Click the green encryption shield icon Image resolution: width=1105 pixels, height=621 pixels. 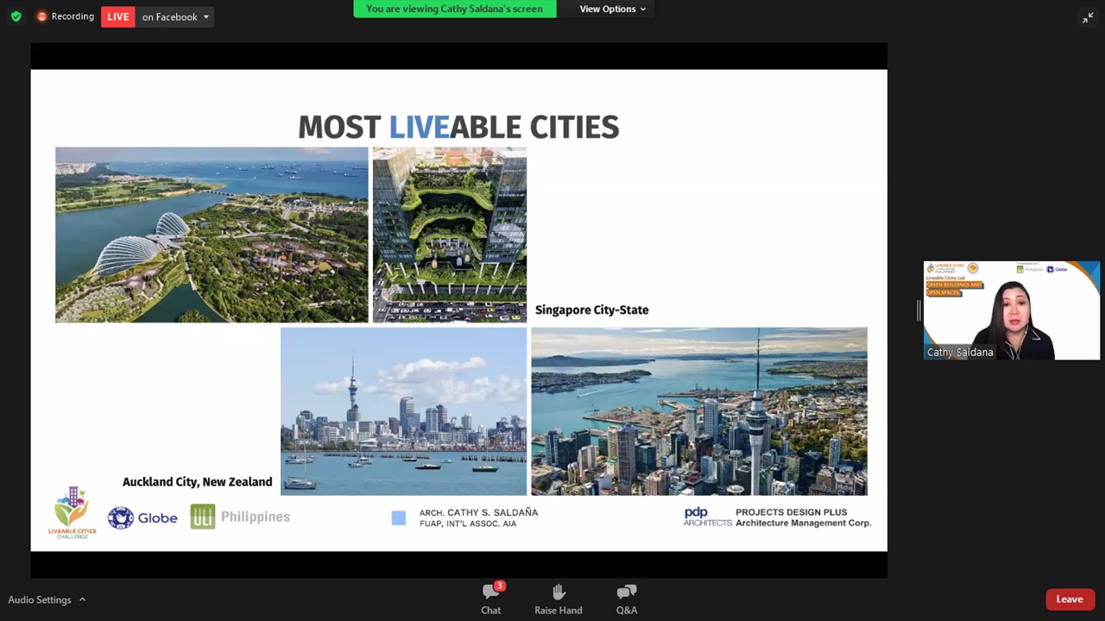[x=16, y=16]
